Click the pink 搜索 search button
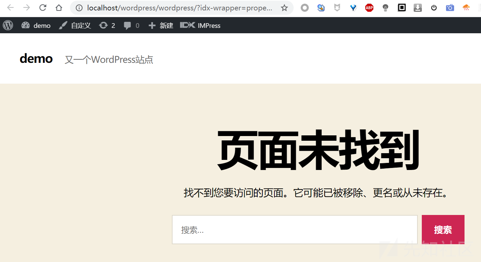The width and height of the screenshot is (481, 262). [x=443, y=230]
